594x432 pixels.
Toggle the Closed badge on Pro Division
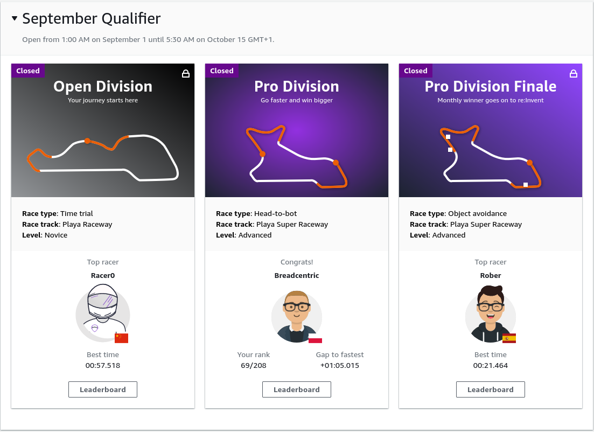pyautogui.click(x=221, y=71)
